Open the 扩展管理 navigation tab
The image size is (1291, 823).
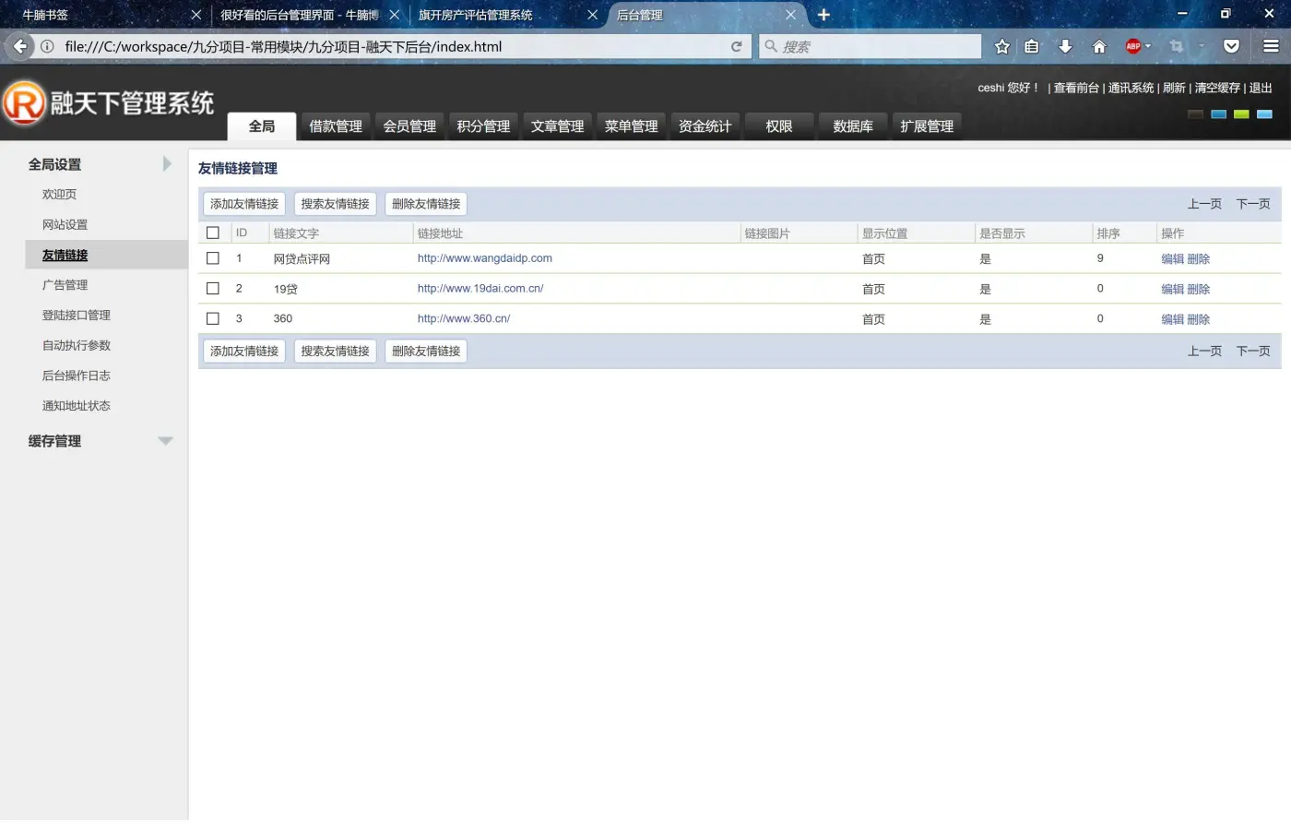(927, 126)
